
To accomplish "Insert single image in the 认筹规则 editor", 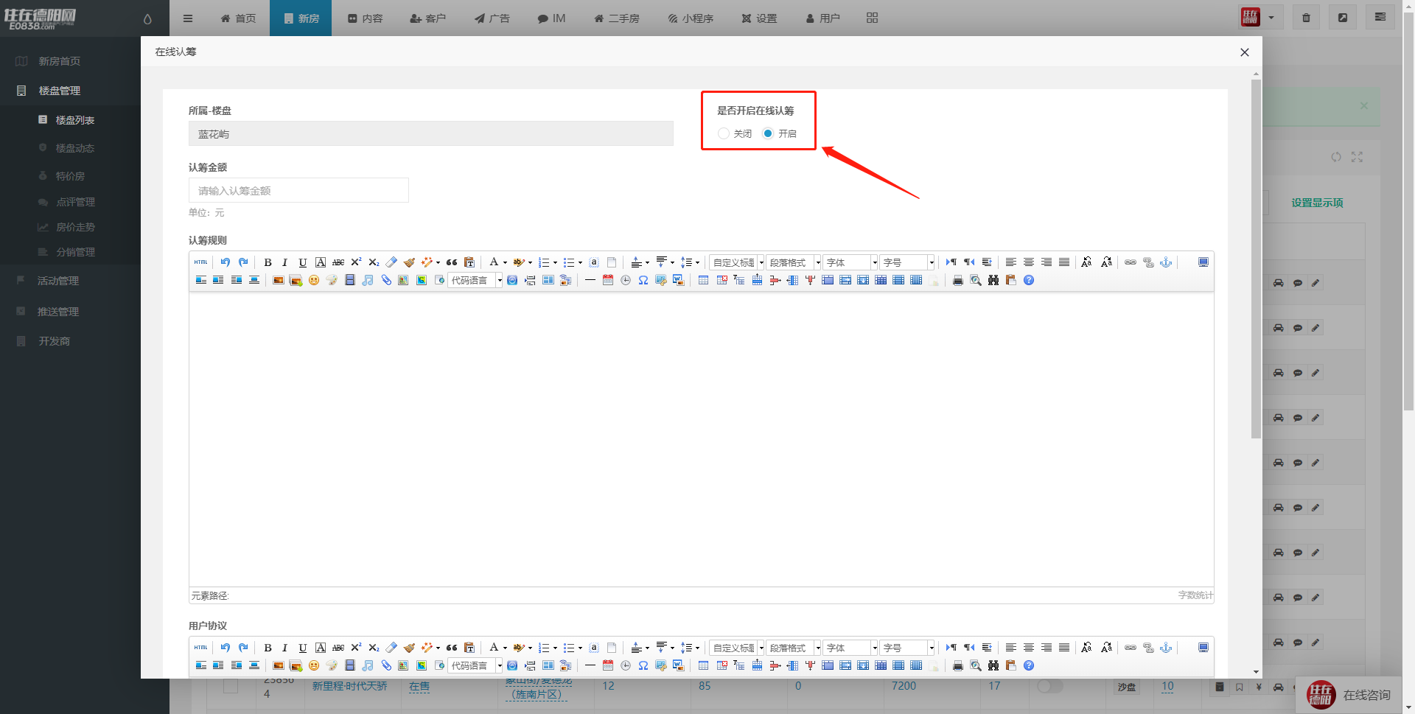I will pyautogui.click(x=278, y=280).
